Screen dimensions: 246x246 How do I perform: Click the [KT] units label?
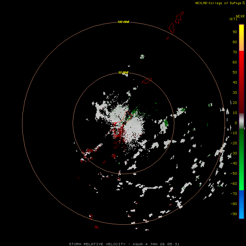point(233,19)
